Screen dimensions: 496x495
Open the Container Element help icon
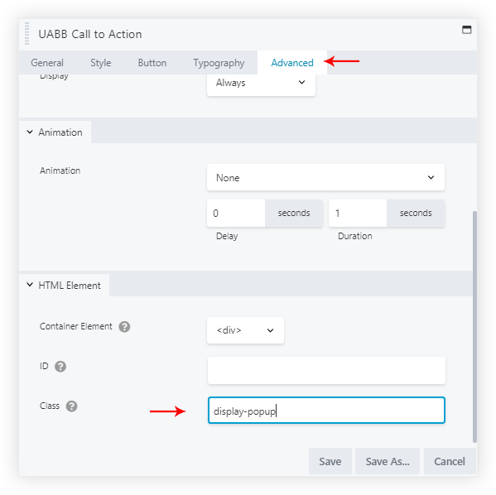124,327
